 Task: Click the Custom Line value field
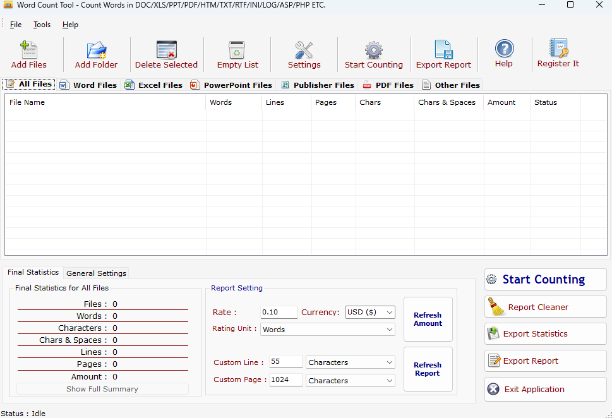(x=285, y=361)
